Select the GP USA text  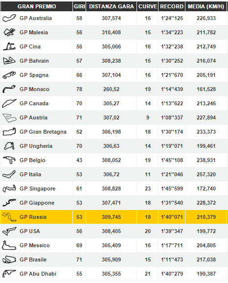pyautogui.click(x=30, y=231)
